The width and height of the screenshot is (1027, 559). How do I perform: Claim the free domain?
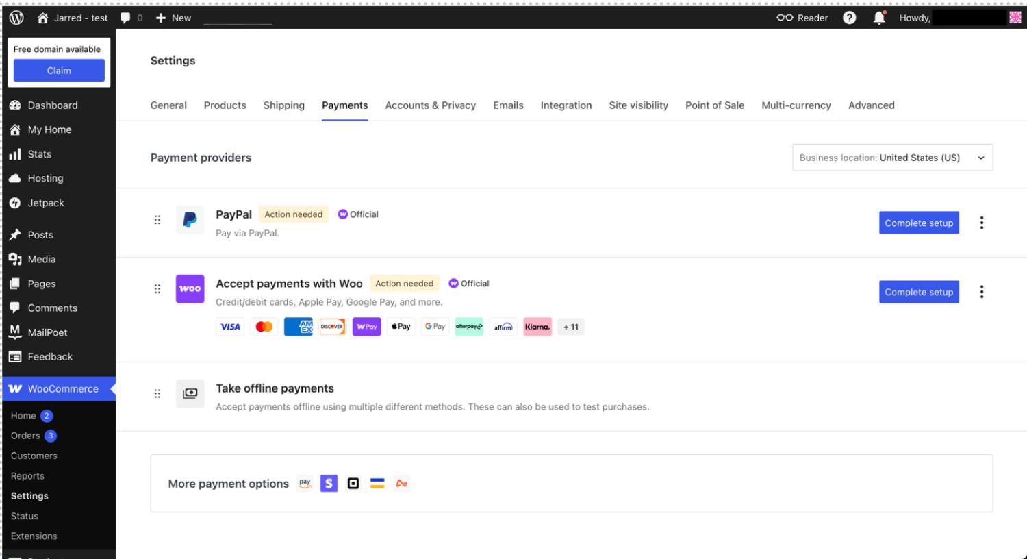[59, 71]
